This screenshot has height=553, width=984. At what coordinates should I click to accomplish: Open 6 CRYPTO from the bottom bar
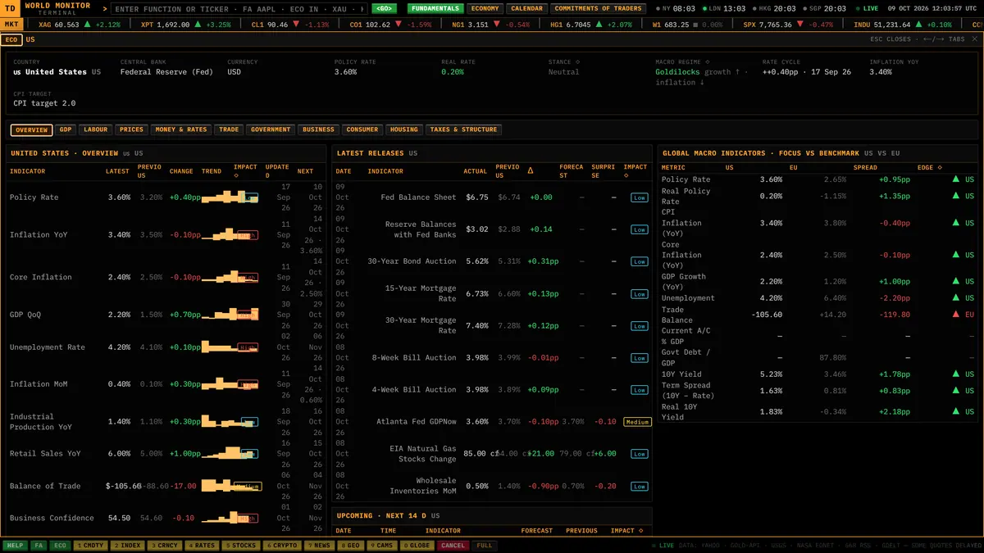pos(281,545)
